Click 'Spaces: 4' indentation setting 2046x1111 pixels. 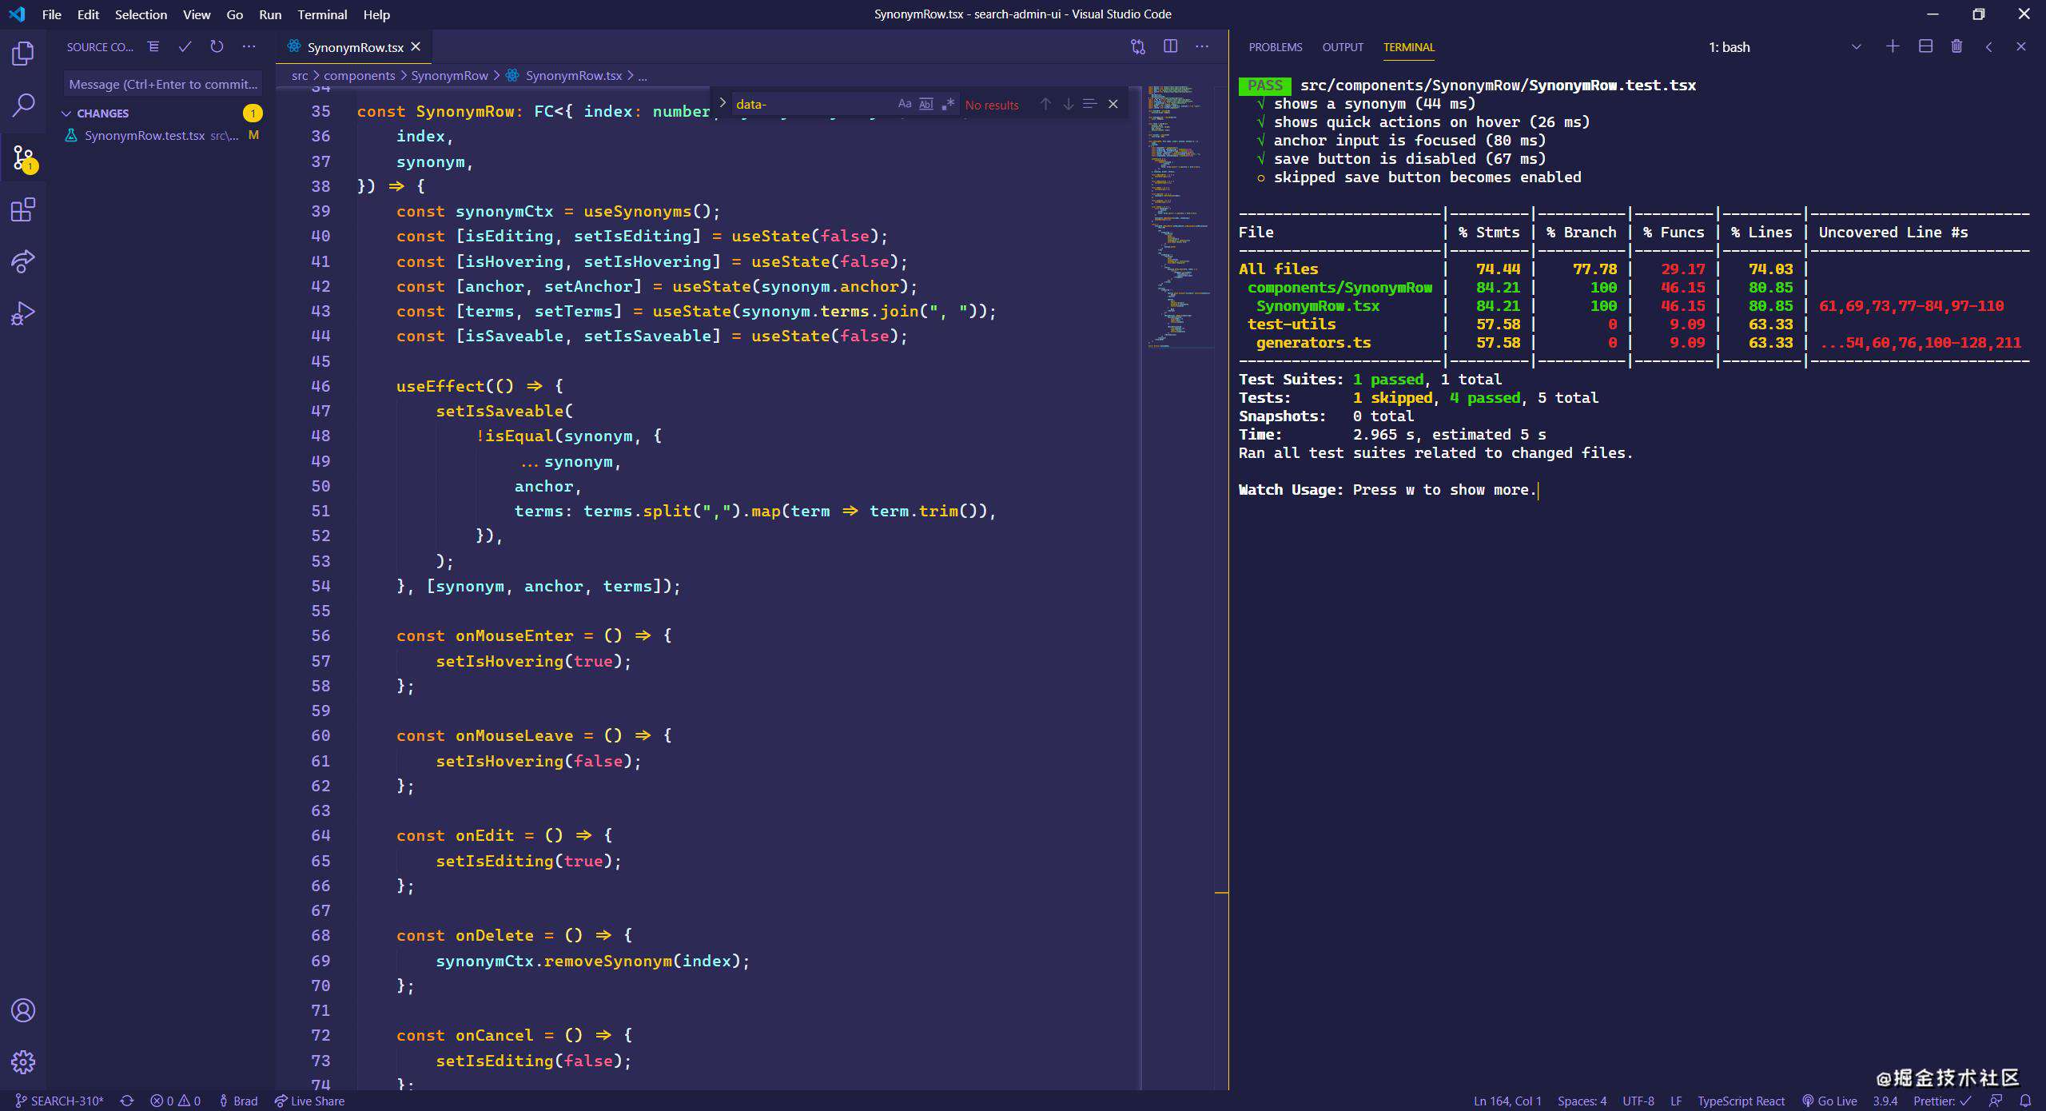pos(1582,1101)
